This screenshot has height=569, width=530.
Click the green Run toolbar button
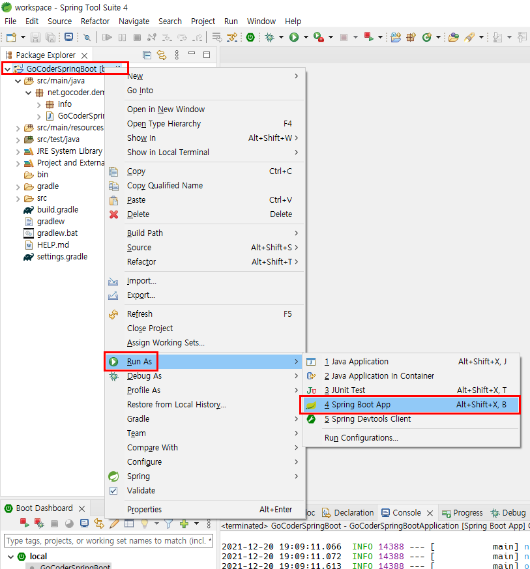(293, 37)
